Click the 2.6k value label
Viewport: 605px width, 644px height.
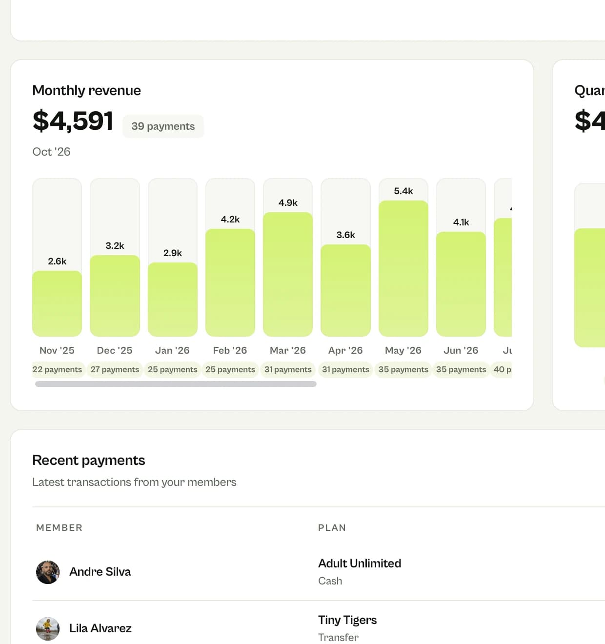pos(57,261)
